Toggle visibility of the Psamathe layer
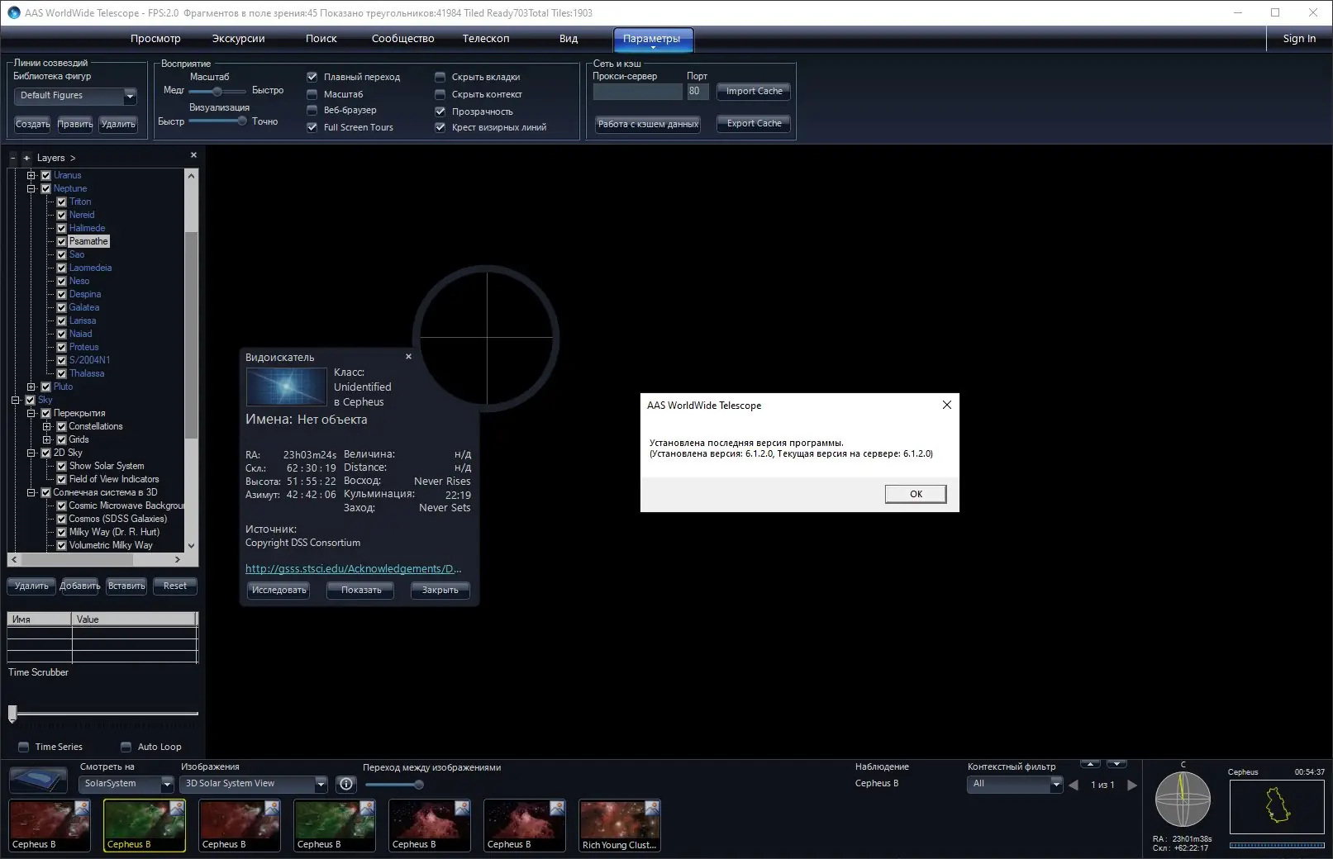Screen dimensions: 1333x859 (61, 240)
